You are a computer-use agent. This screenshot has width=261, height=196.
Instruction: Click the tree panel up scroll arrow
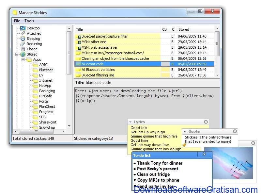[69, 28]
